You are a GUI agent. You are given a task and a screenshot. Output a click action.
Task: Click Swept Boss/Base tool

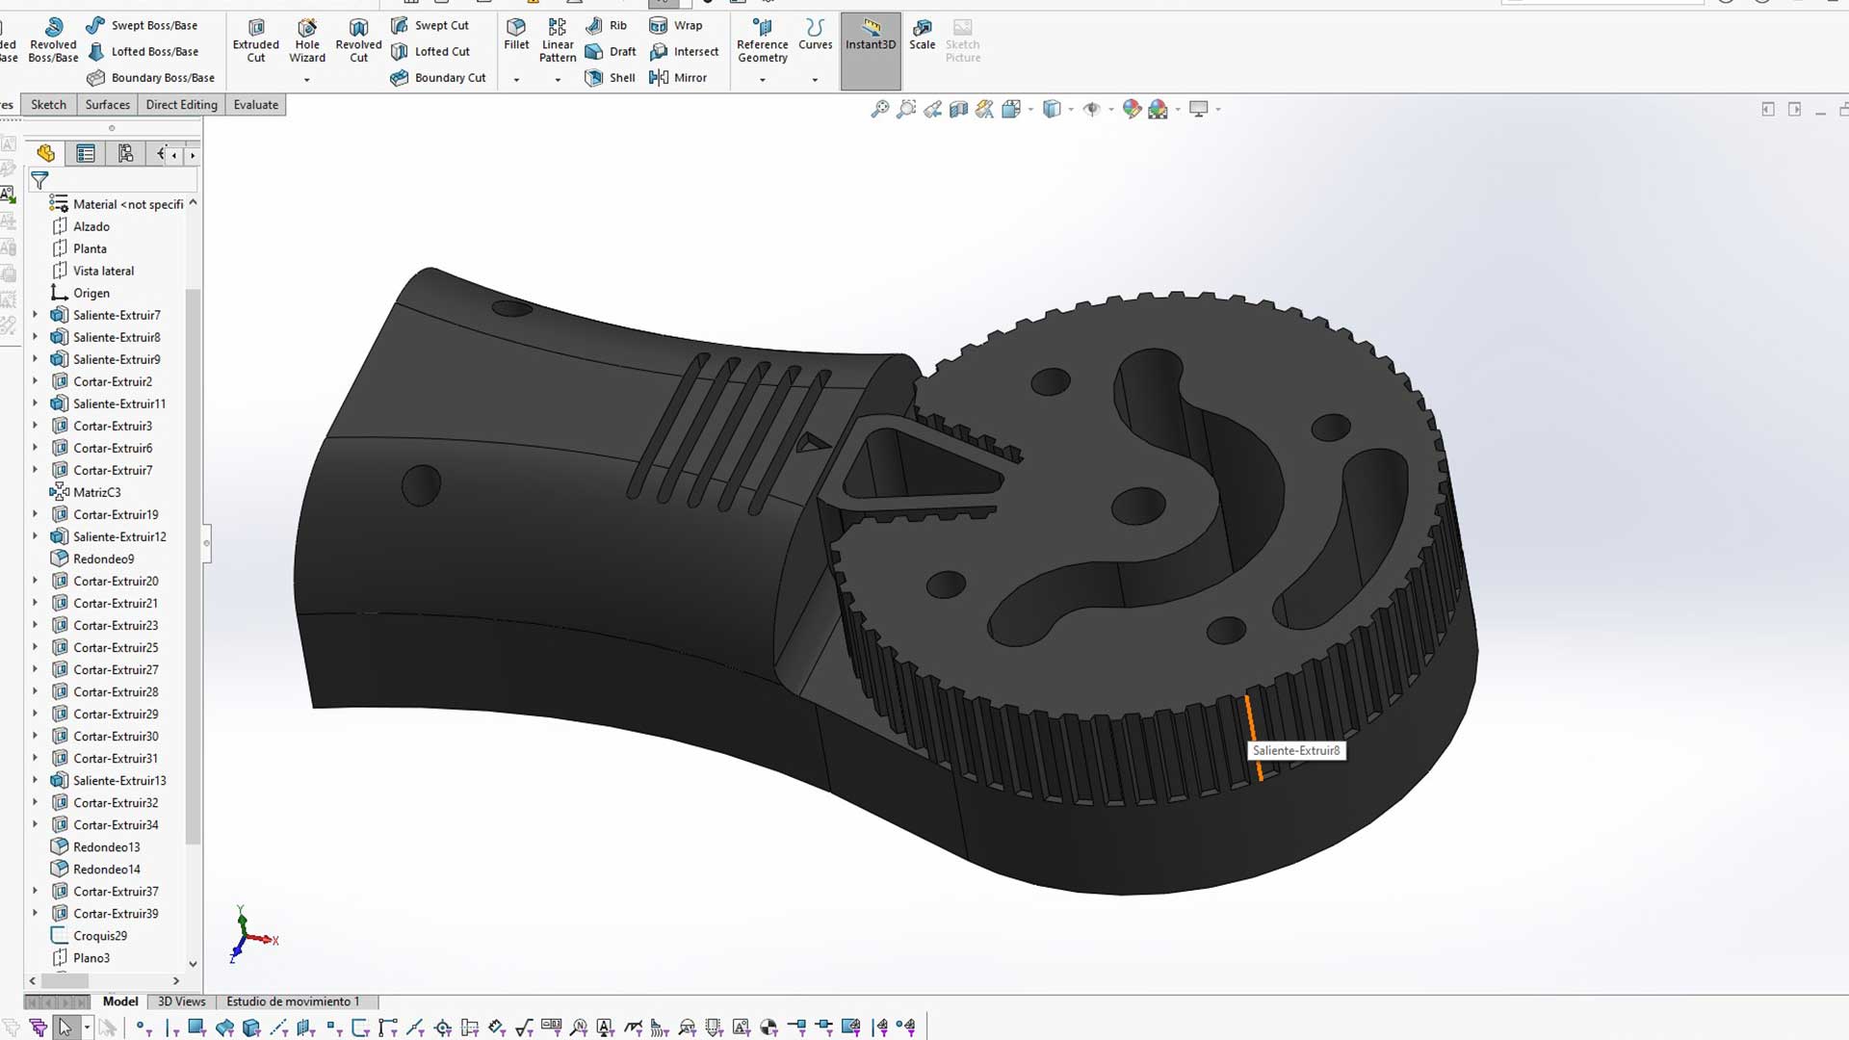point(142,25)
